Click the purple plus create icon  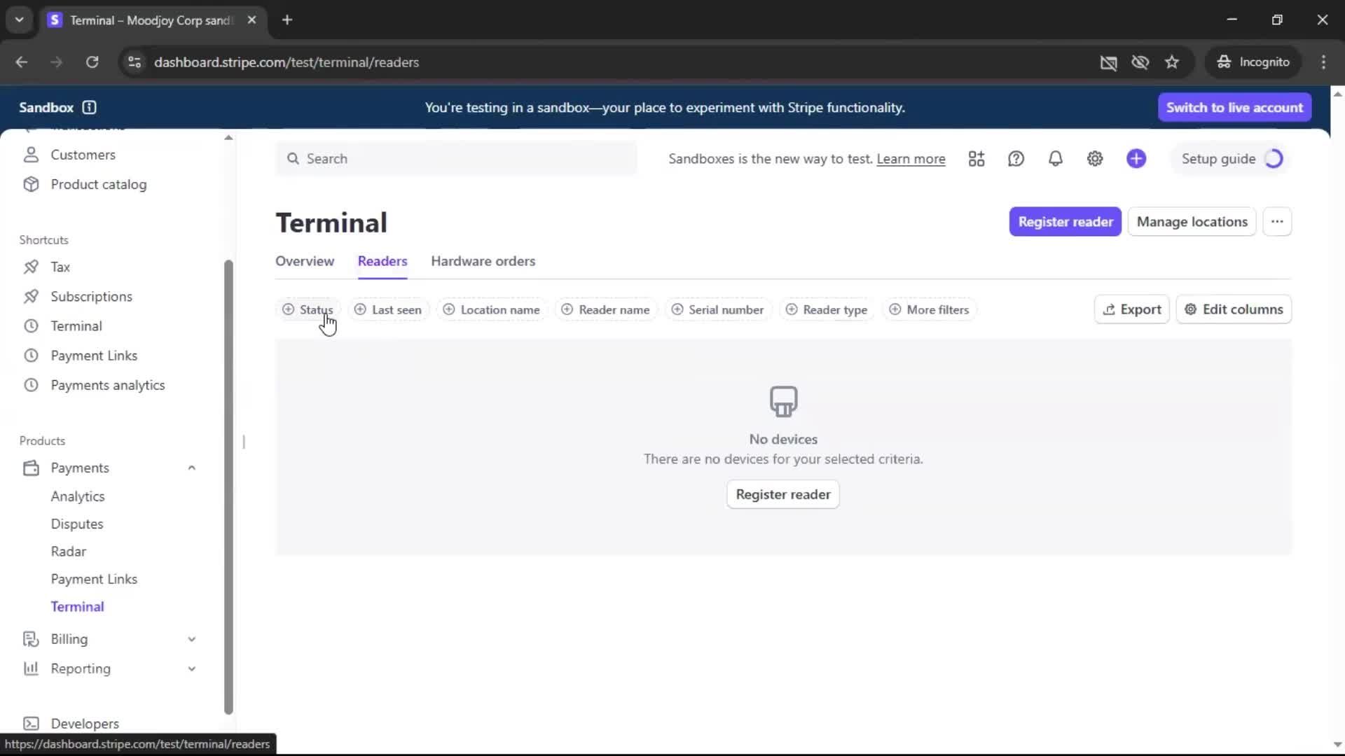[x=1136, y=159]
